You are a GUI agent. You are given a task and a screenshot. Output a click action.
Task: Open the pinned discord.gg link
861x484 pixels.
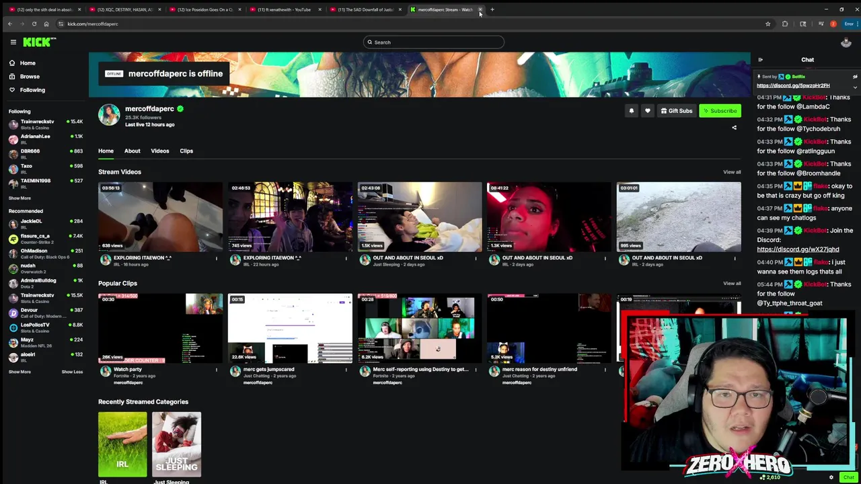click(x=793, y=85)
